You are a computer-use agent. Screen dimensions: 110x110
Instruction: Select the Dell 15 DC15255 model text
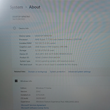click(19, 19)
